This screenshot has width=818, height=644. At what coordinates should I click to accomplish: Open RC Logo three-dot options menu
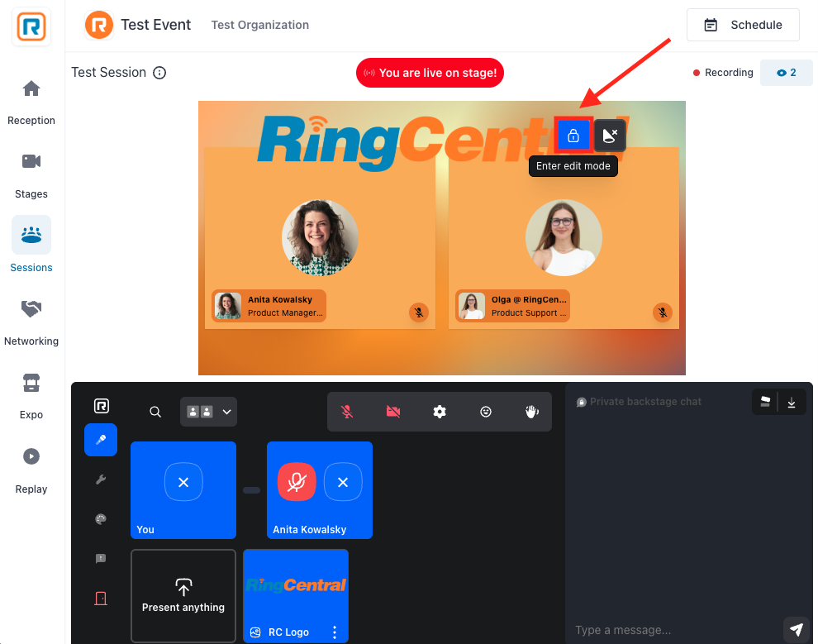coord(335,632)
